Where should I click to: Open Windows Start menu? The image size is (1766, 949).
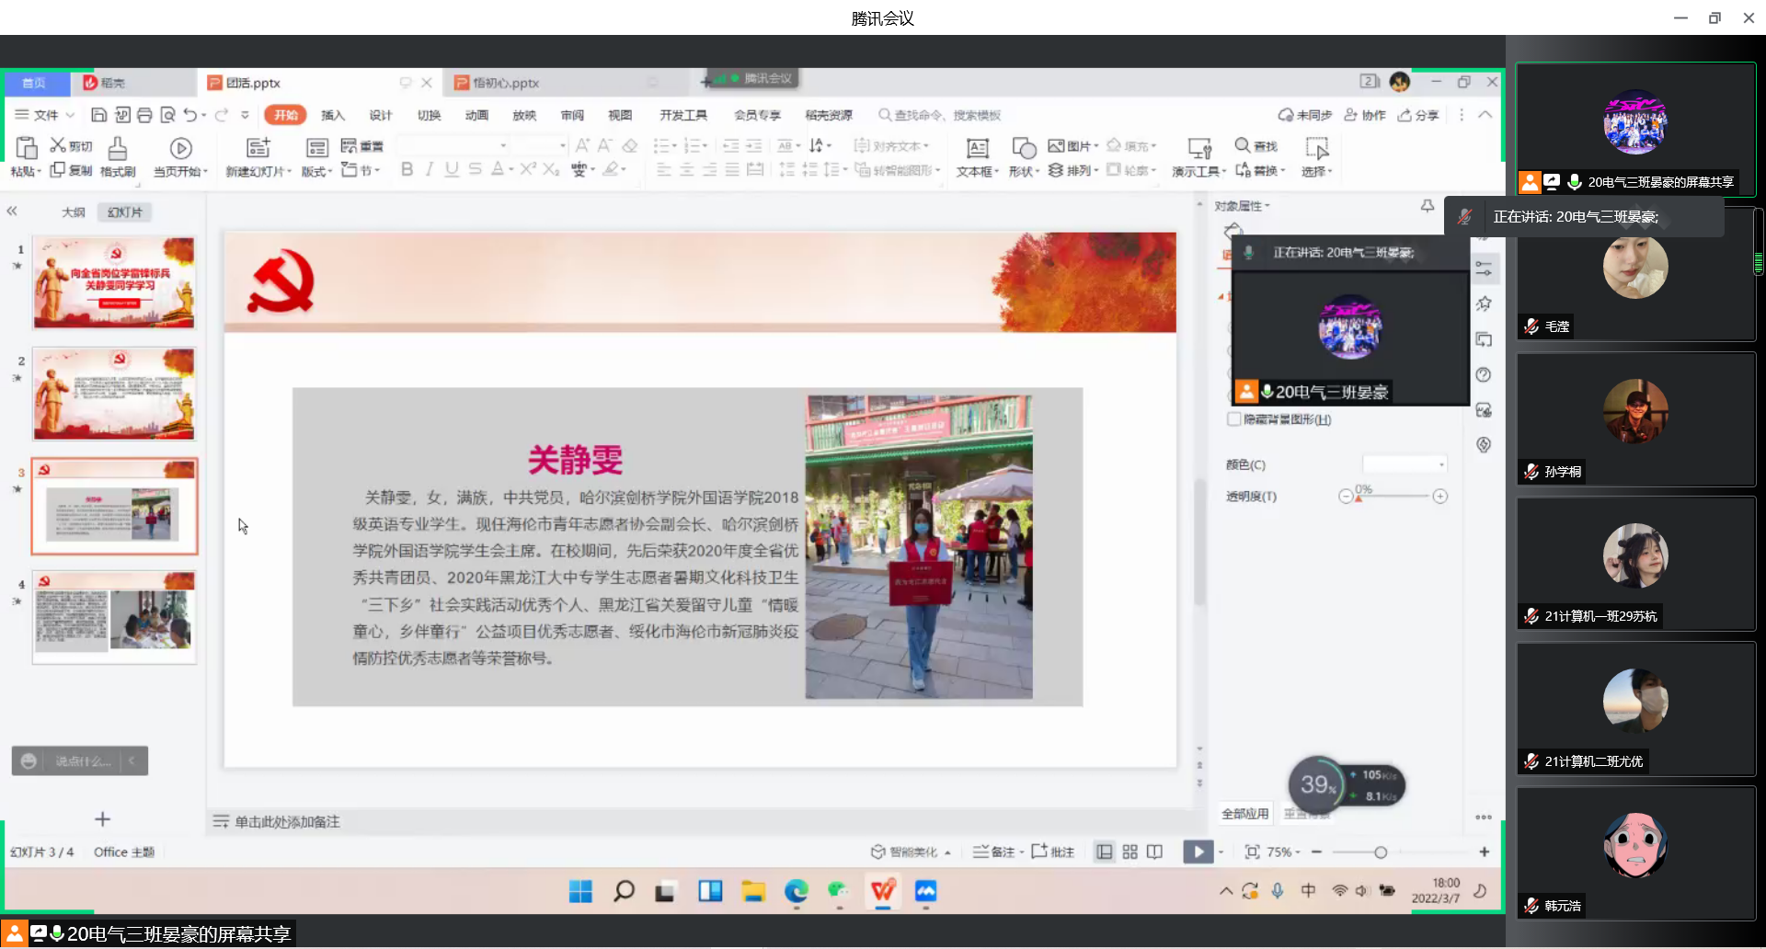click(x=580, y=890)
